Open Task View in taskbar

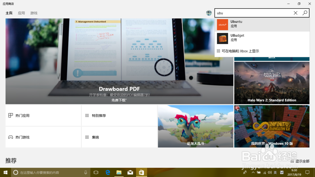(x=96, y=172)
